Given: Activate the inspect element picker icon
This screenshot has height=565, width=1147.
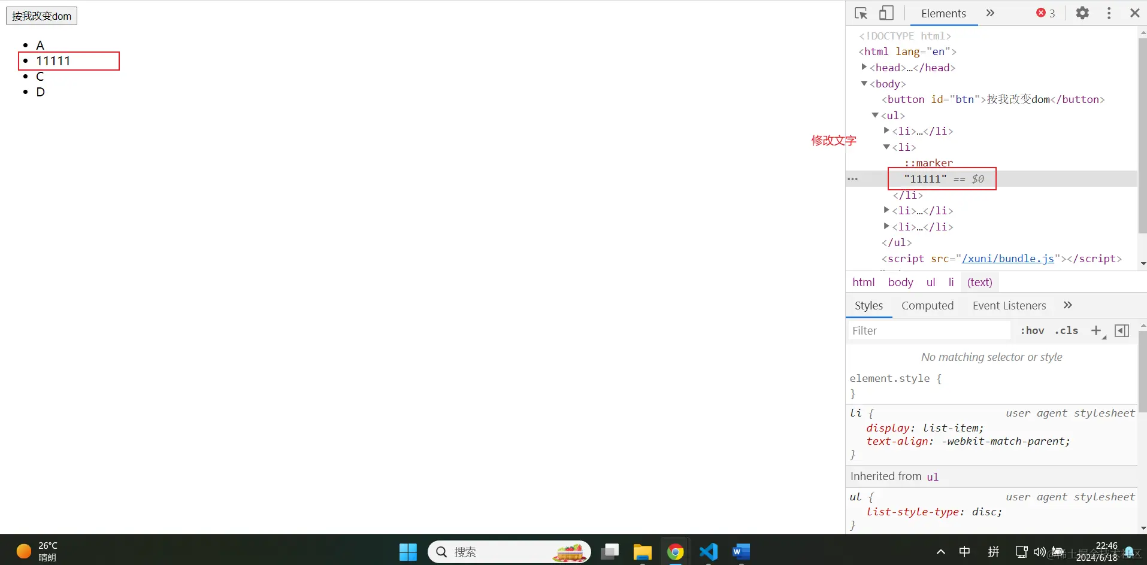Looking at the screenshot, I should (x=861, y=13).
